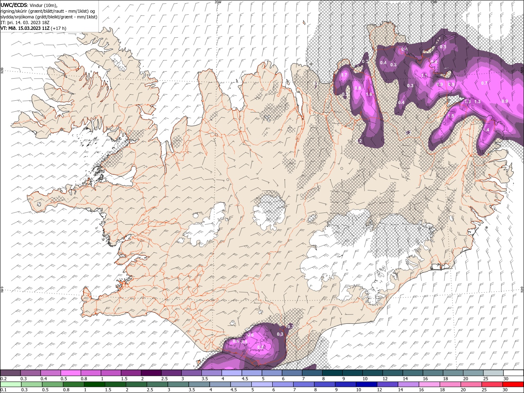This screenshot has width=524, height=393.
Task: Click the lavender swatch at 4 in upper legend
Action: click(231, 373)
